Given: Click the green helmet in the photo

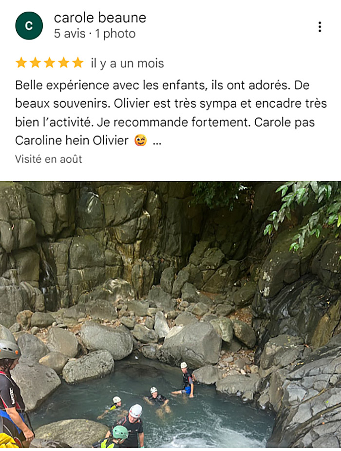Looking at the screenshot, I should pyautogui.click(x=120, y=432).
